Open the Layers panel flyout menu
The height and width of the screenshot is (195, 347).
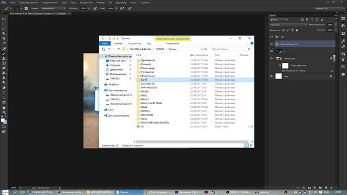point(336,16)
